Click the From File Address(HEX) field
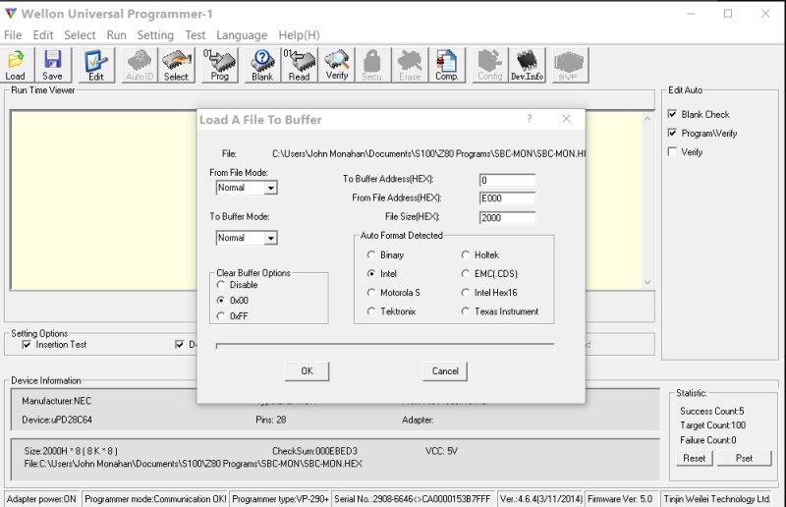This screenshot has height=507, width=786. click(507, 198)
